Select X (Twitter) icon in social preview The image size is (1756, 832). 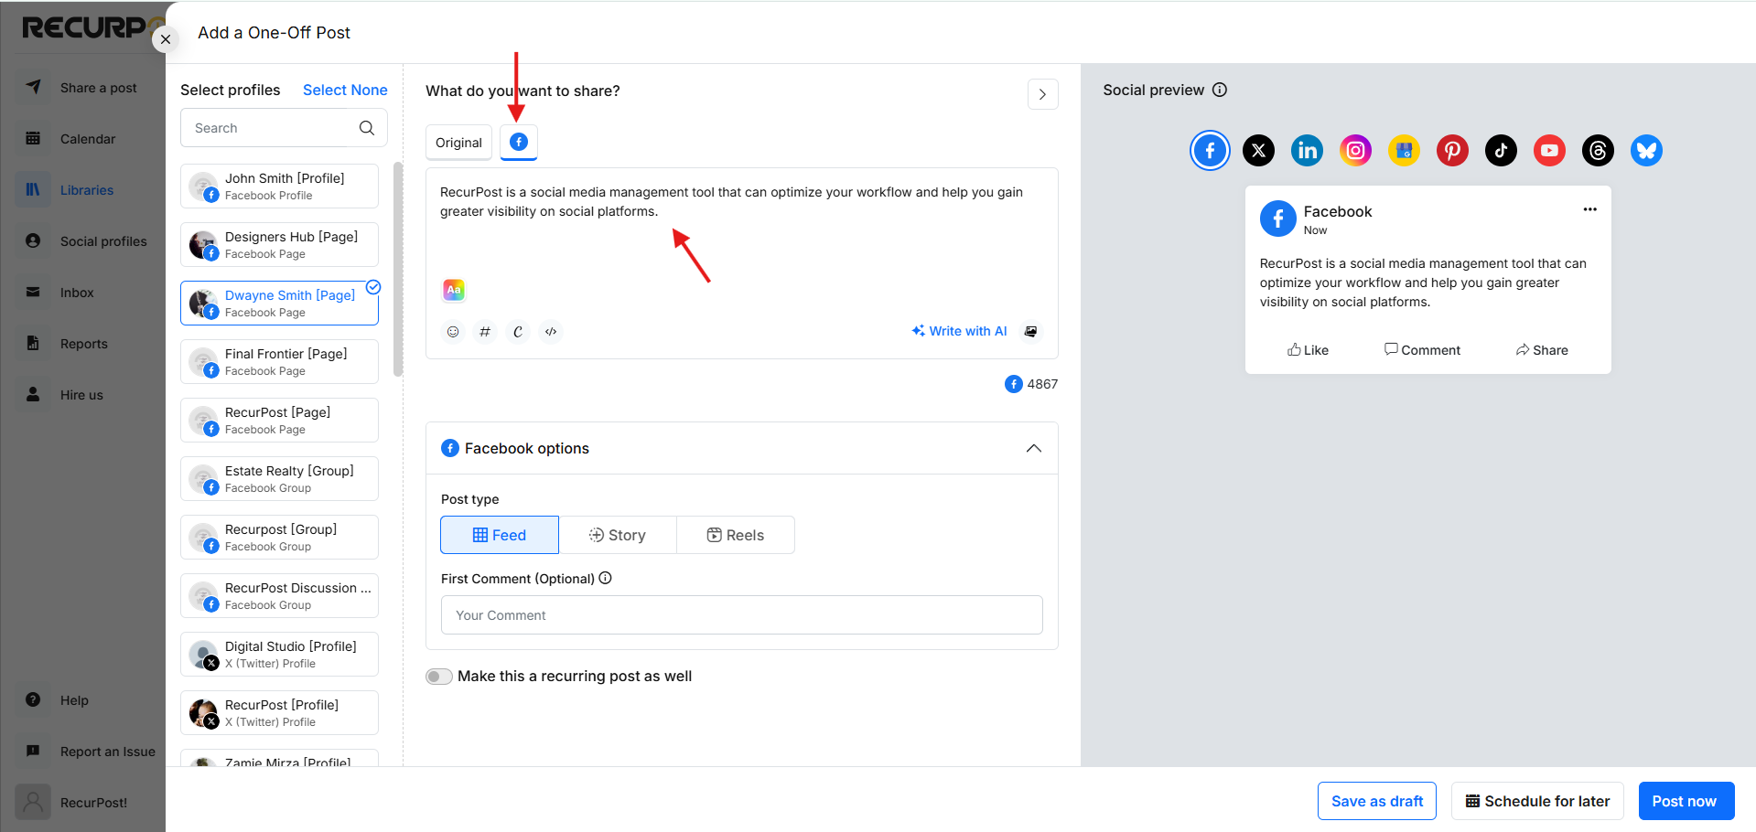[1259, 150]
